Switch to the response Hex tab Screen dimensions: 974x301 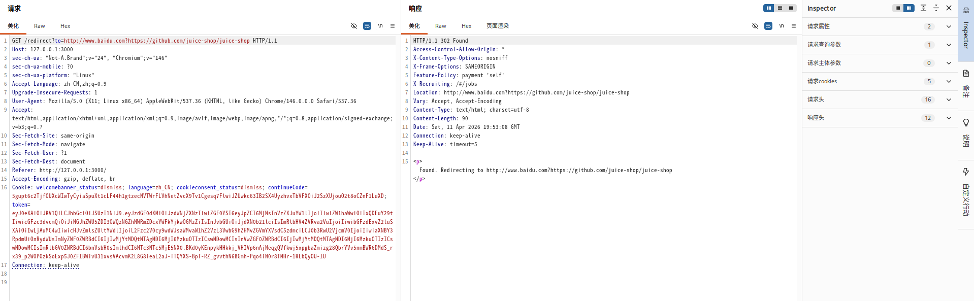(x=467, y=26)
